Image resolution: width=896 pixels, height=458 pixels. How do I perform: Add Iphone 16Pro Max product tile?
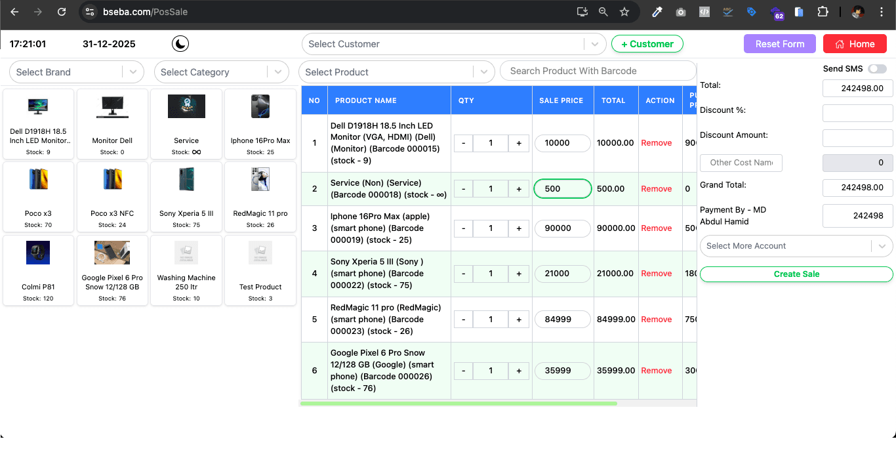[261, 123]
